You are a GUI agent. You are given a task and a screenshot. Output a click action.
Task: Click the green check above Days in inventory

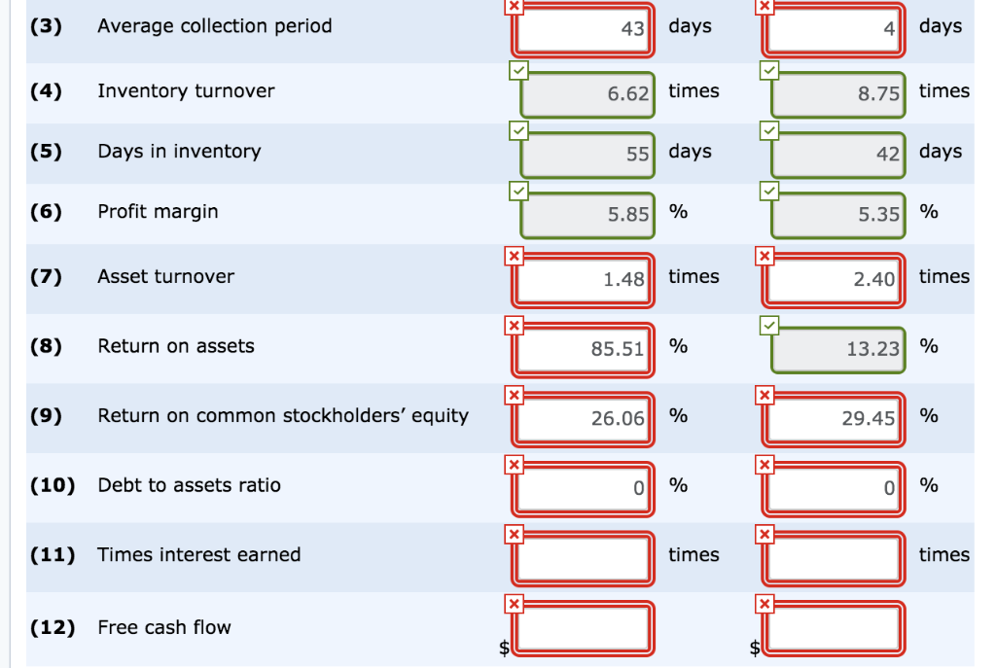click(517, 131)
